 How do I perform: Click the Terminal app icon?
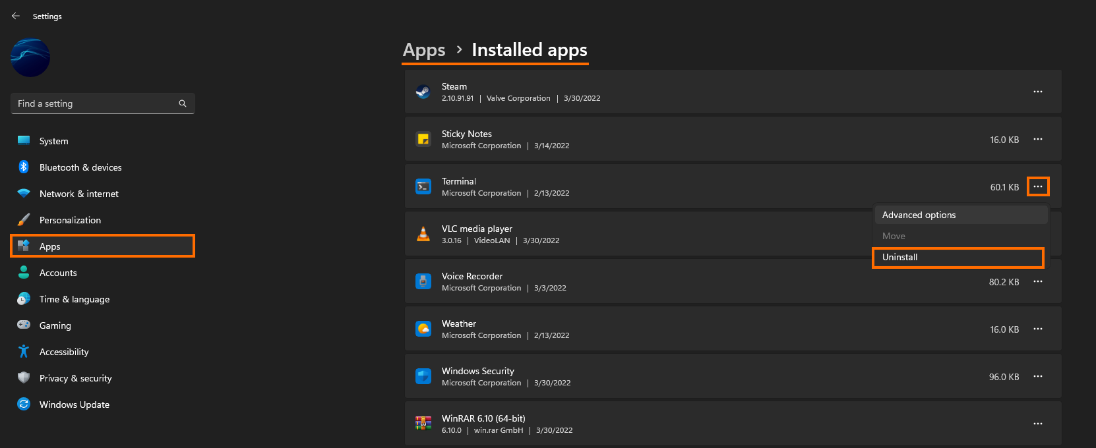423,186
